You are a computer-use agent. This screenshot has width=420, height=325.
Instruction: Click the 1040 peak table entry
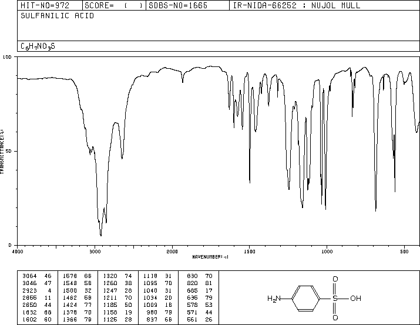(x=157, y=290)
